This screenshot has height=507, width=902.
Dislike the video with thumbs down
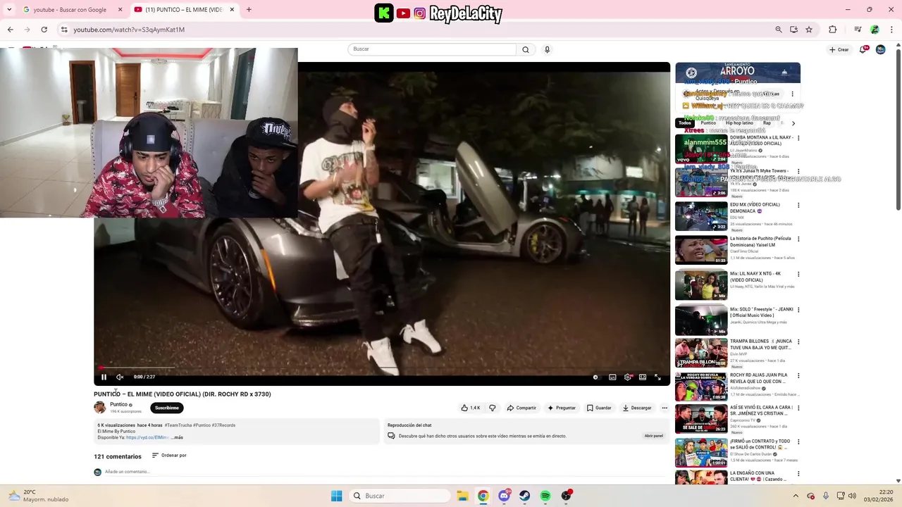pyautogui.click(x=493, y=408)
